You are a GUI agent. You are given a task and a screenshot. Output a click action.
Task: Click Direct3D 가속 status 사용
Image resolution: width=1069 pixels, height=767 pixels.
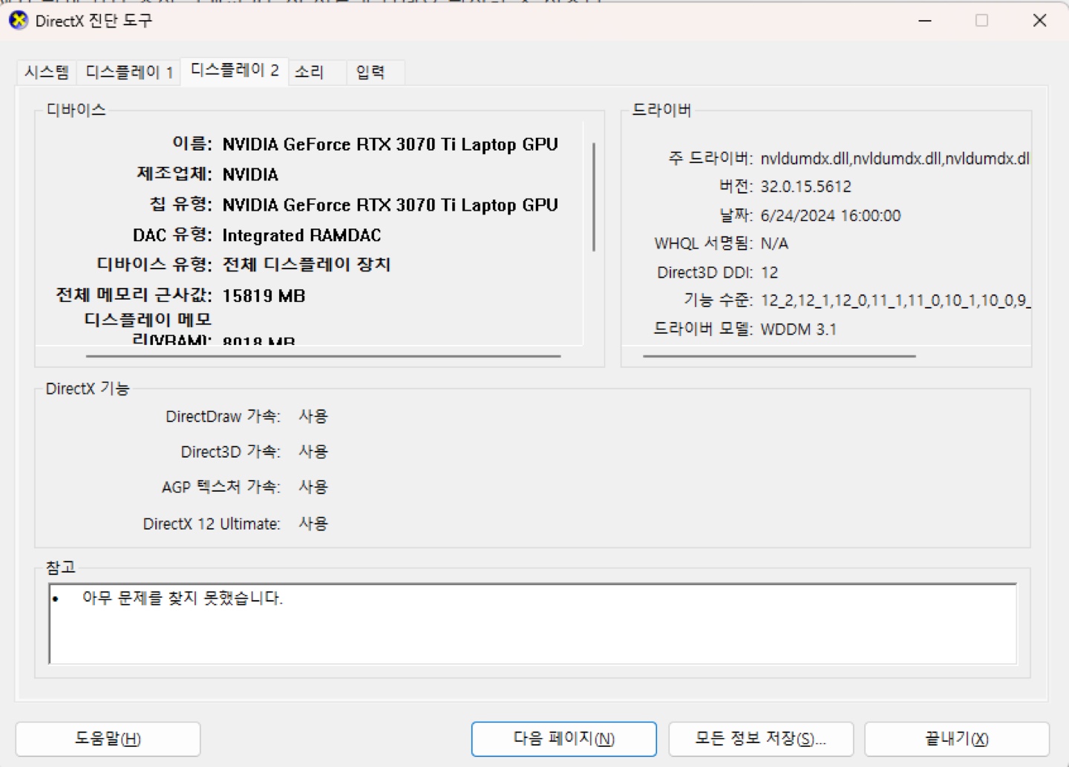click(x=313, y=452)
